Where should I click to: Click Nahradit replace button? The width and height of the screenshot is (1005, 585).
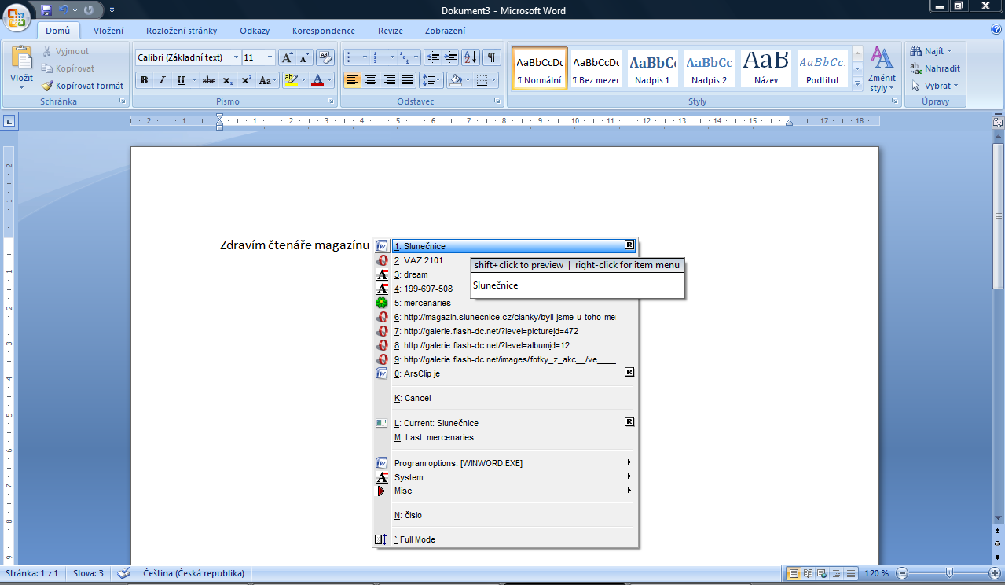coord(935,68)
